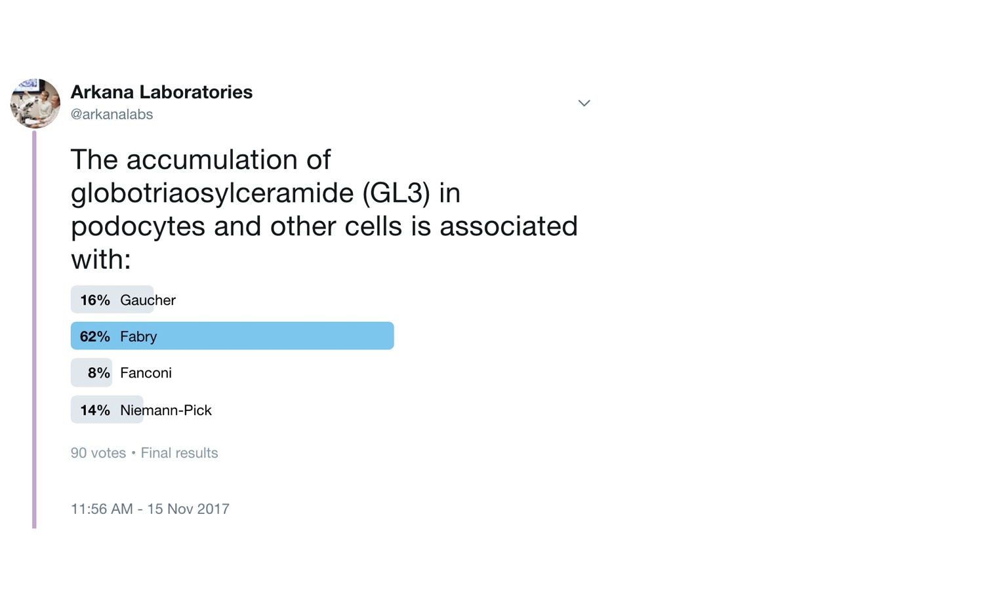Screen dimensions: 984x590
Task: Click the 14% Niemann-Pick result bar
Action: pos(107,410)
